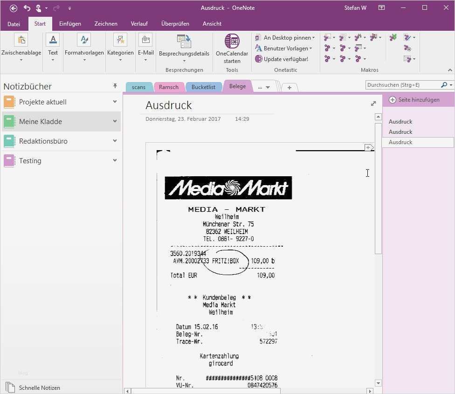
Task: Collapse the ribbon with the caret
Action: [x=450, y=70]
